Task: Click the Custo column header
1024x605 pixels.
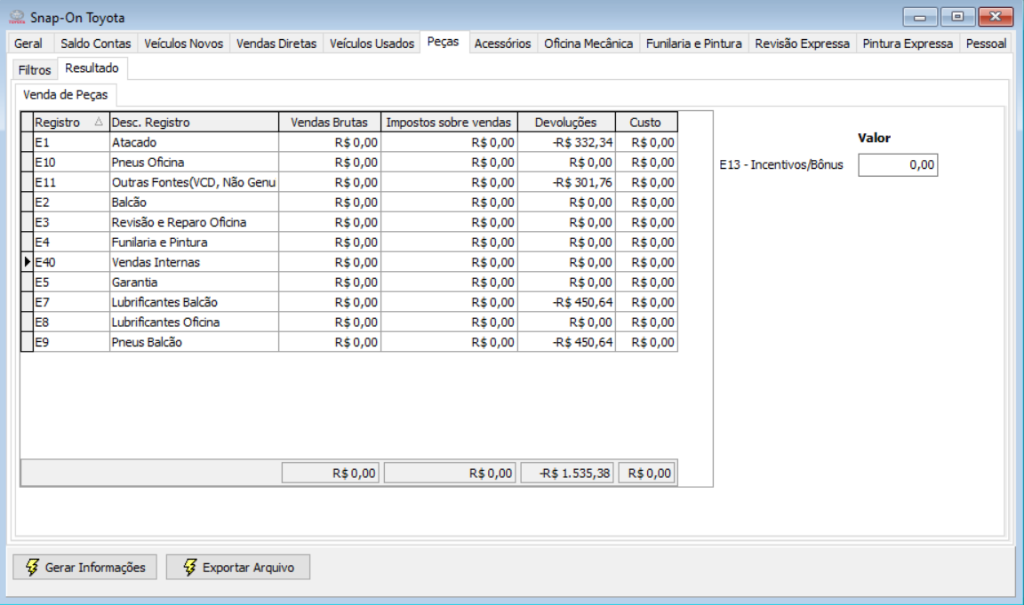Action: [x=646, y=122]
